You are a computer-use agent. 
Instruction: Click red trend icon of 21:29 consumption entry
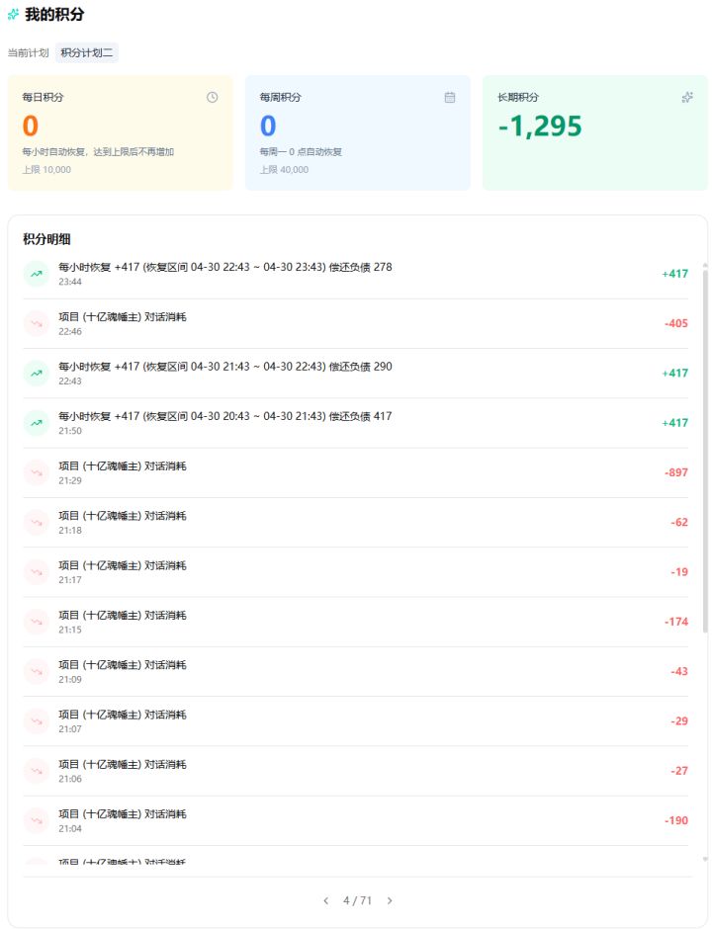click(x=37, y=472)
